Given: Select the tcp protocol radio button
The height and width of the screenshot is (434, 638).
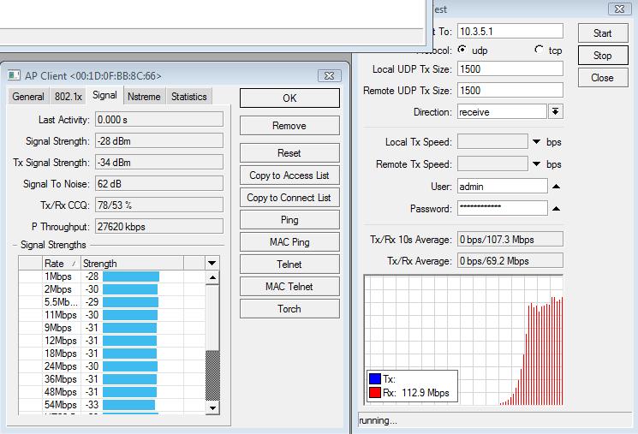Looking at the screenshot, I should pyautogui.click(x=539, y=50).
